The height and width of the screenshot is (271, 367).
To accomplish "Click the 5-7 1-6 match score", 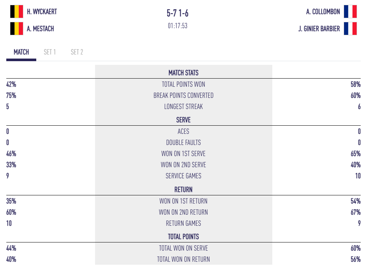I will pyautogui.click(x=178, y=13).
